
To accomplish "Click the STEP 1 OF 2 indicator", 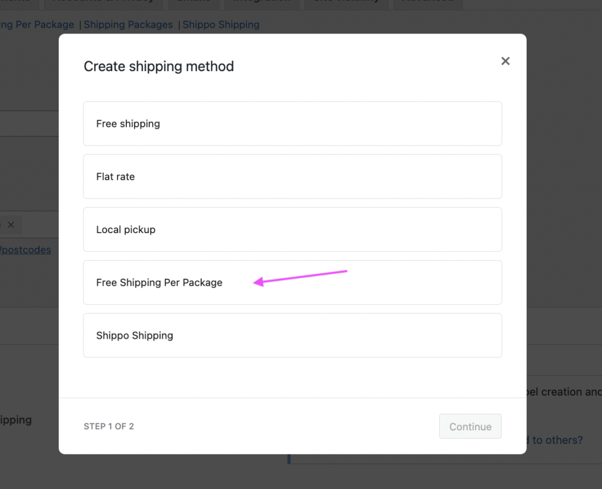I will [109, 426].
